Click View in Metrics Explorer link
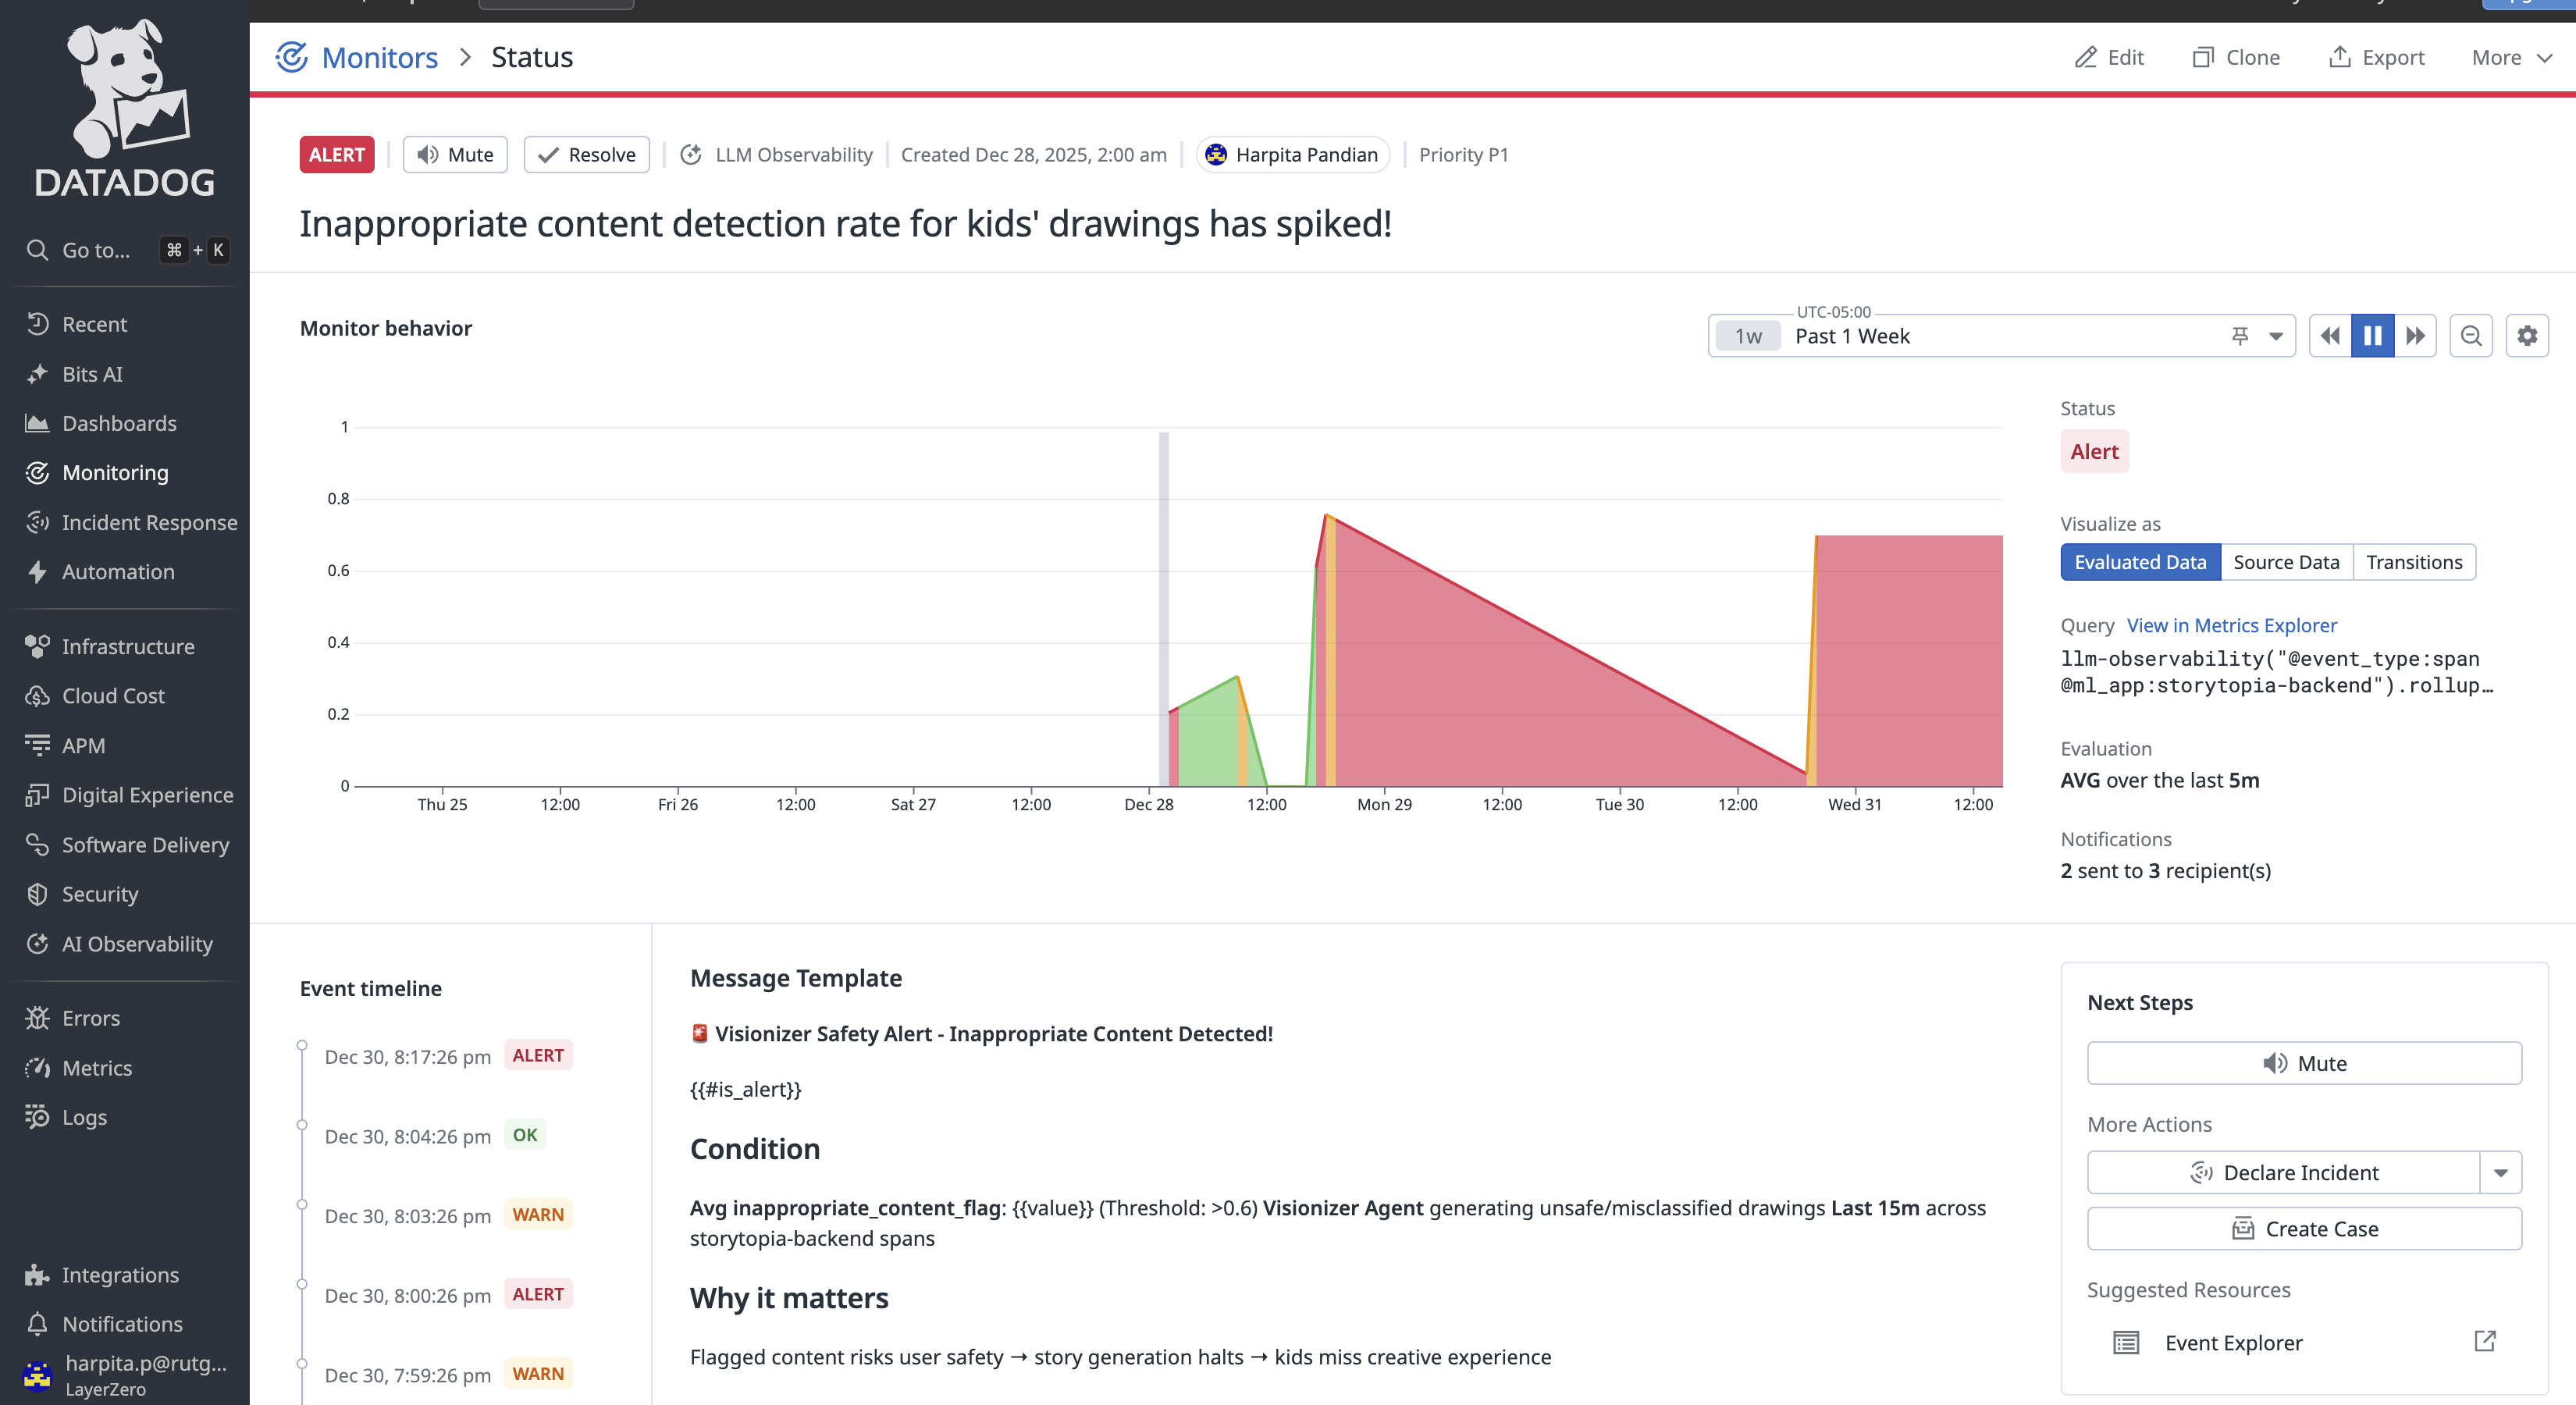This screenshot has height=1405, width=2576. pos(2231,625)
